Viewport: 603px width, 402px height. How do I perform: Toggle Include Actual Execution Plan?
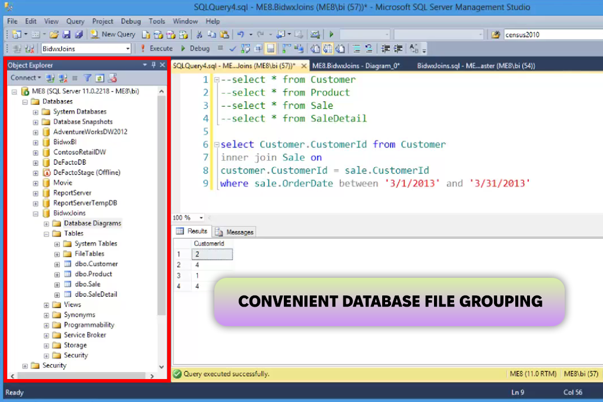287,49
